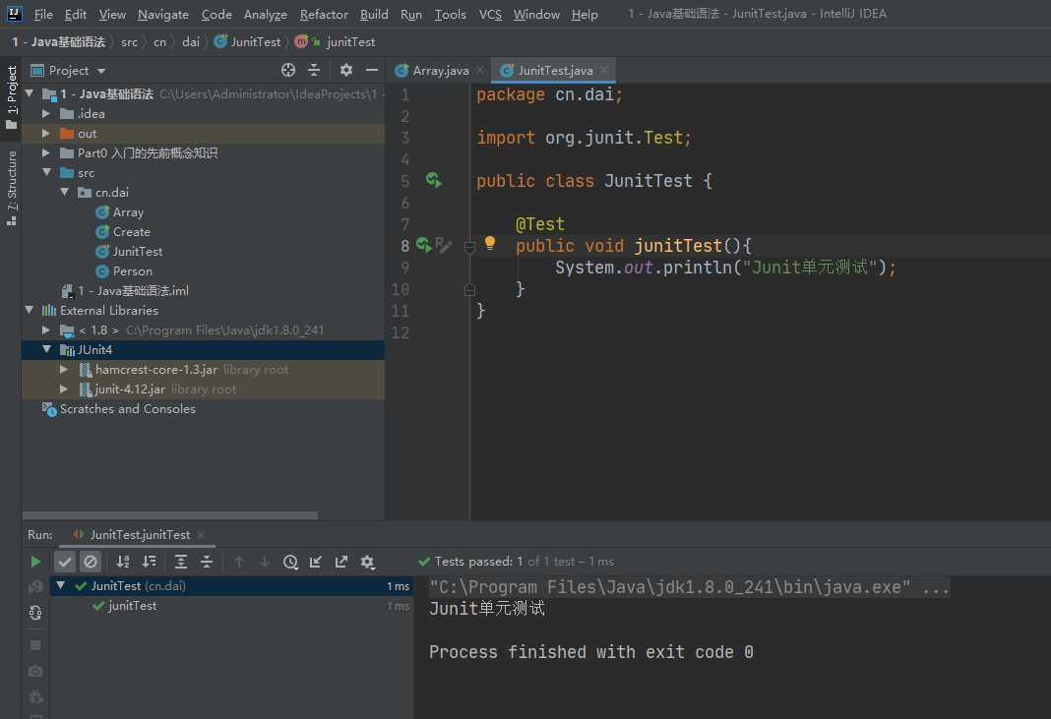Expand the Part0 folder arrow
This screenshot has width=1051, height=719.
[x=46, y=152]
